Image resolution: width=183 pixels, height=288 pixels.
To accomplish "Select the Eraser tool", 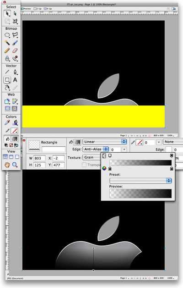I will [15, 50].
